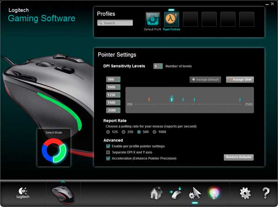The height and width of the screenshot is (207, 278).
Task: Select the highlighted 1000 DPI marker on slider
Action: pyautogui.click(x=171, y=99)
